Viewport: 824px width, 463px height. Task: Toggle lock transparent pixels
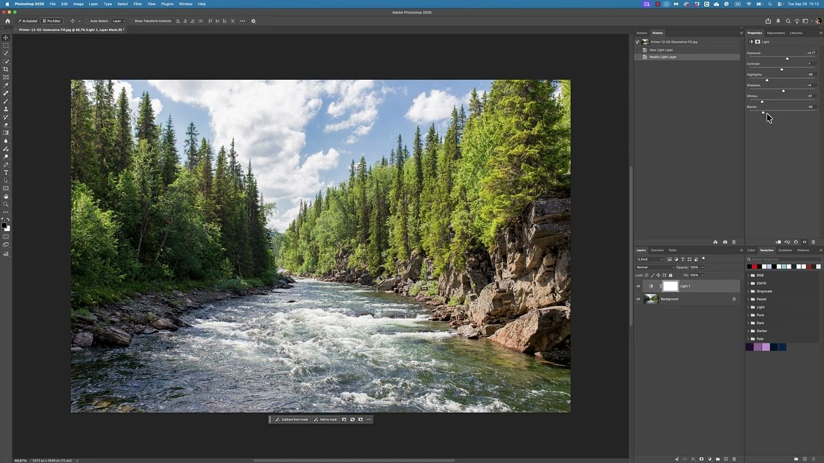coord(647,275)
